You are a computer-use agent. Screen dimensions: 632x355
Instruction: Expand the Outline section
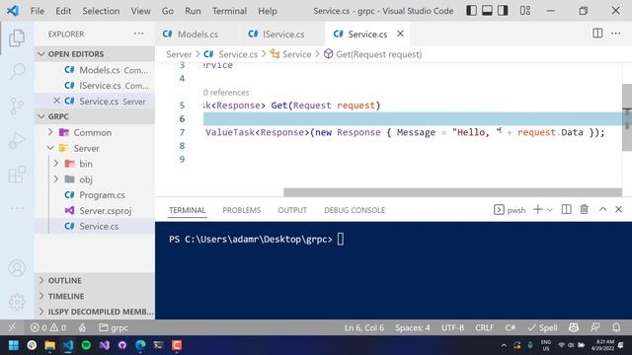point(95,280)
